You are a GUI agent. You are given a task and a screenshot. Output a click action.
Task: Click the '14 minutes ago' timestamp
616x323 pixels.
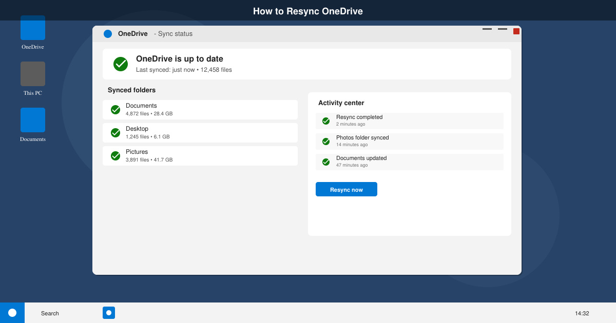[x=352, y=145]
